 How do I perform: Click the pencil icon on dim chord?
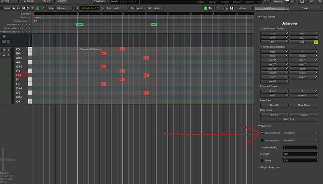(286, 42)
